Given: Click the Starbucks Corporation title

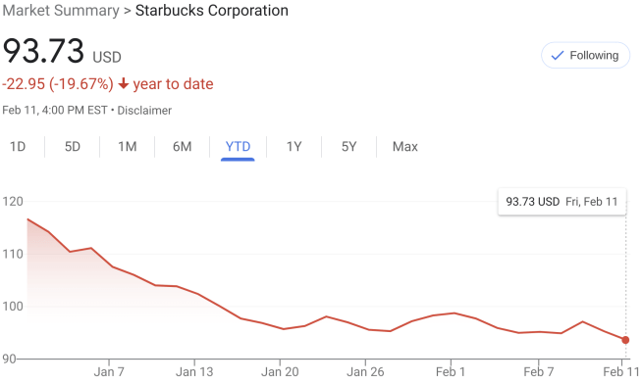Looking at the screenshot, I should click(x=212, y=10).
